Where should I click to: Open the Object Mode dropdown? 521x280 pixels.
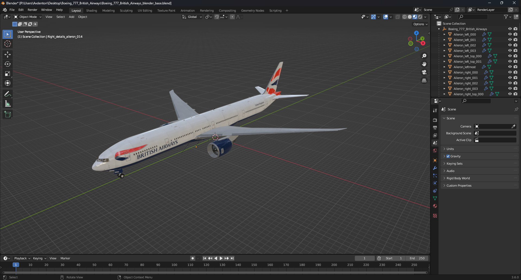coord(28,17)
